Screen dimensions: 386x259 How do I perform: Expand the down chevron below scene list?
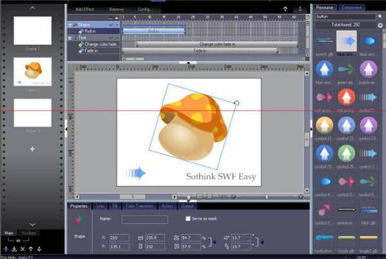coord(32,224)
